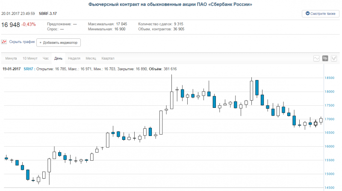Screen dimensions: 342x191
Task: Switch to the Квартал timeframe tab
Action: (108, 58)
